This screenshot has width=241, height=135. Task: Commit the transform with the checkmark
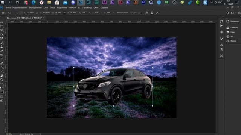coord(157,13)
